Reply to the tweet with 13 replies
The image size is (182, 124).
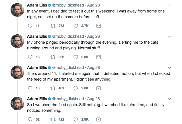(x=30, y=57)
